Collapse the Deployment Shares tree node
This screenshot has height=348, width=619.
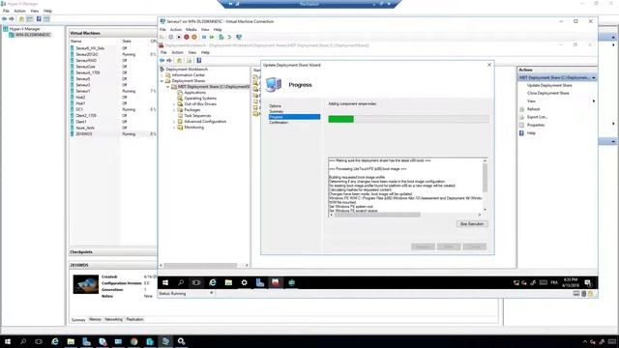pos(162,81)
